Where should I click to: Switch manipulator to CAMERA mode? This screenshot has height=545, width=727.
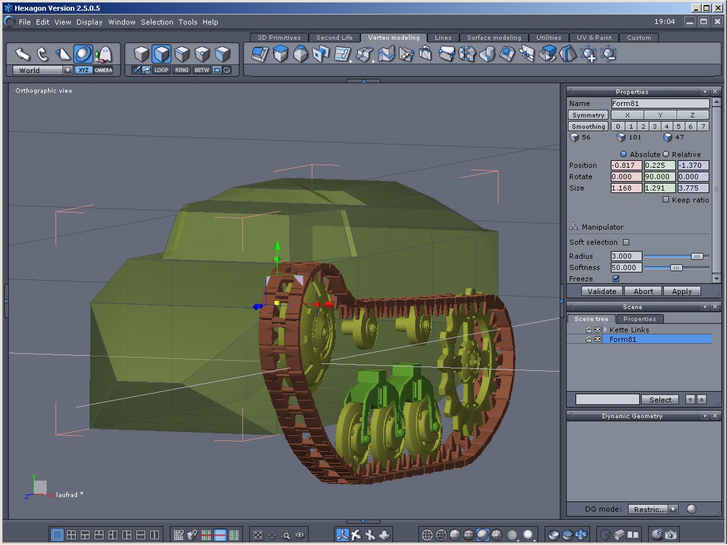pyautogui.click(x=103, y=70)
